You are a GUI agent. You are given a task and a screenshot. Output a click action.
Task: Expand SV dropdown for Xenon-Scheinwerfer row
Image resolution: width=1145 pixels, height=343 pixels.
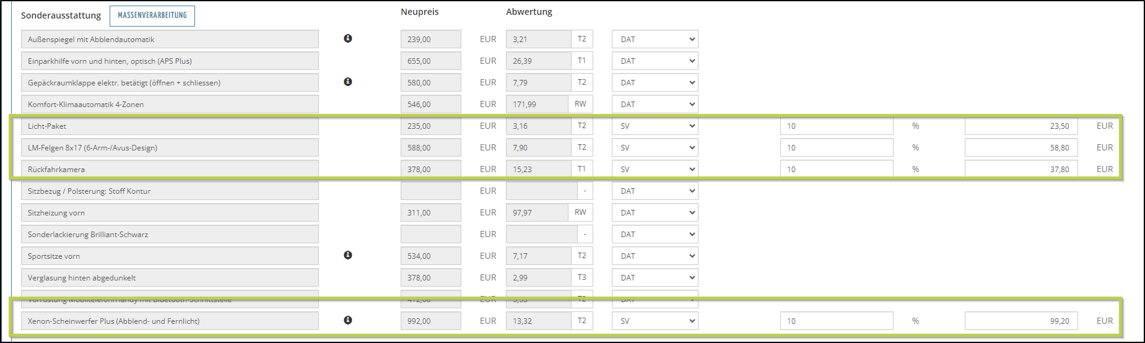pos(655,321)
